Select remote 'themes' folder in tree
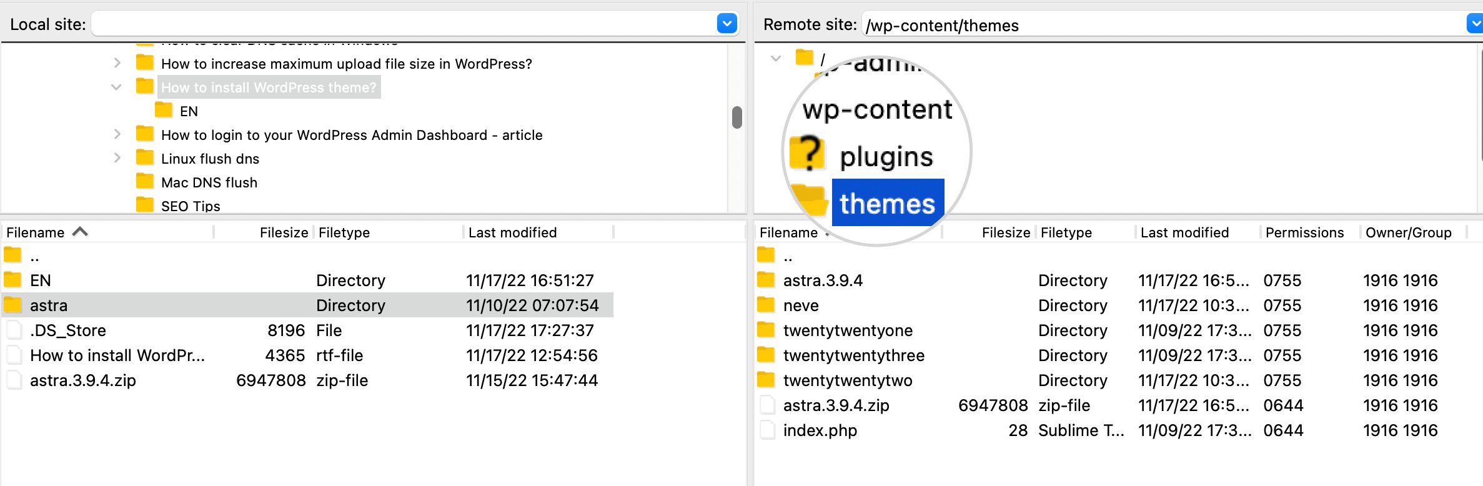This screenshot has width=1483, height=486. [x=887, y=204]
